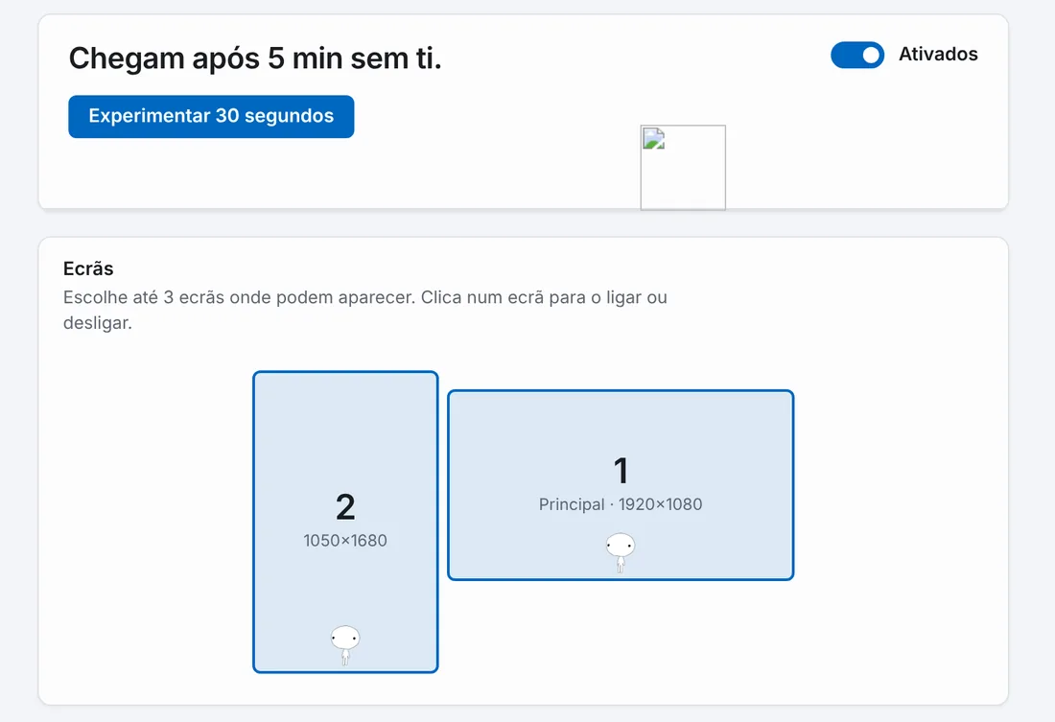Screen dimensions: 1055x722
Task: Click the broken image icon
Action: 654,139
